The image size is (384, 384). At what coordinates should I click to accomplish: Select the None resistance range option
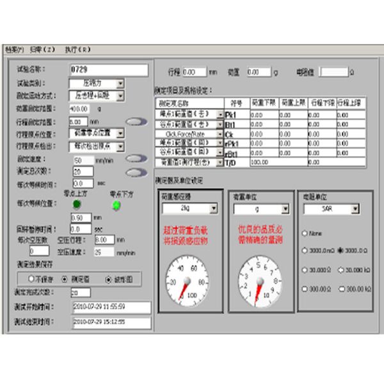pyautogui.click(x=303, y=234)
